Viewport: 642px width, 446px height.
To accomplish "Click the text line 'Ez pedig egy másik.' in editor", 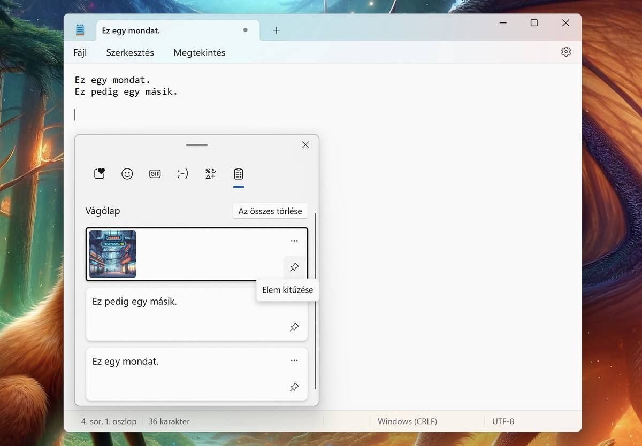I will click(126, 92).
